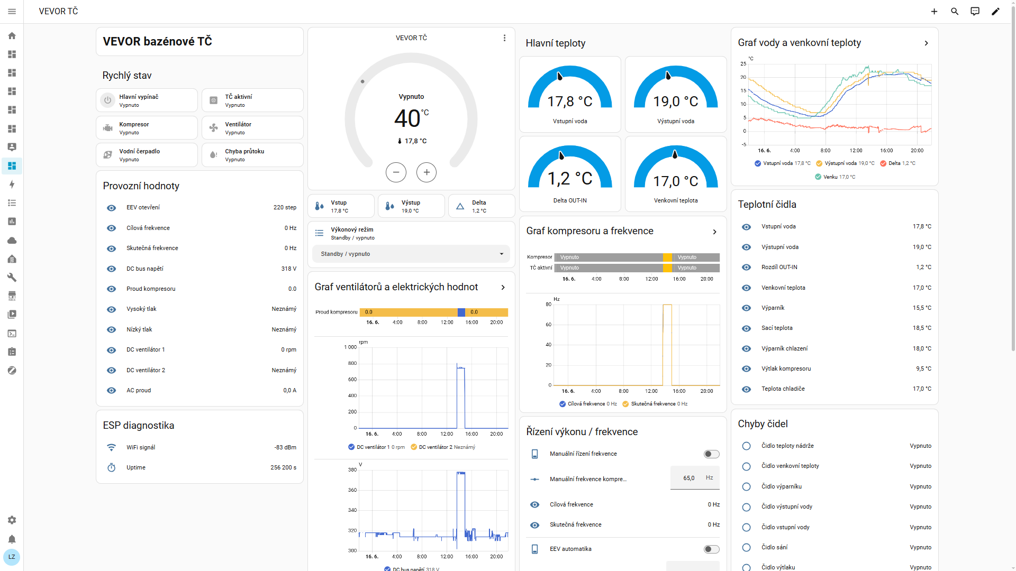The height and width of the screenshot is (571, 1016).
Task: Expand Graf ventilátorů a elektrických hodnot
Action: tap(503, 287)
